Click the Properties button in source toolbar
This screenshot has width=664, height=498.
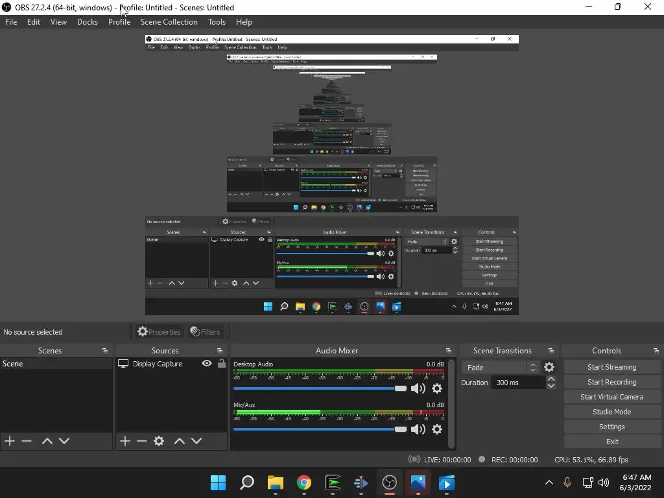click(160, 331)
